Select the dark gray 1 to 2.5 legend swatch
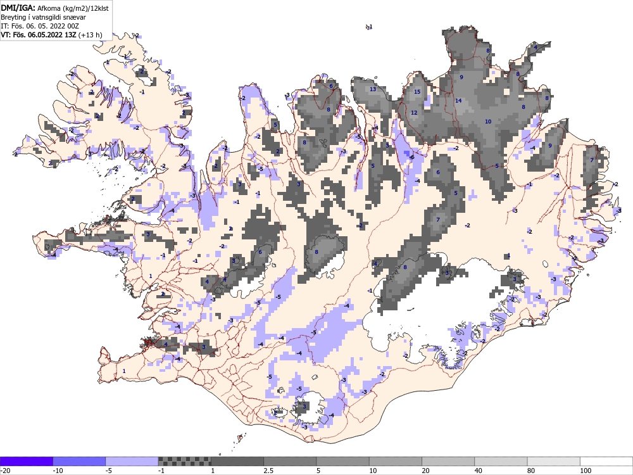Screen dimensions: 633x475 click(x=237, y=461)
